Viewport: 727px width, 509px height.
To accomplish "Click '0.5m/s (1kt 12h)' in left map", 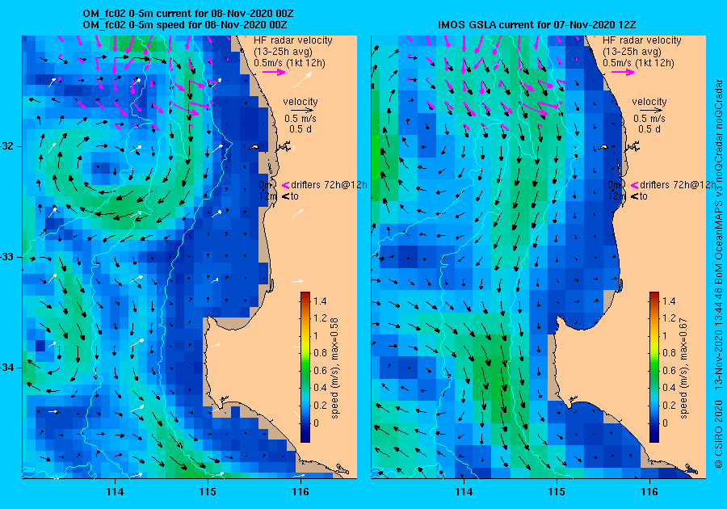I will (289, 62).
